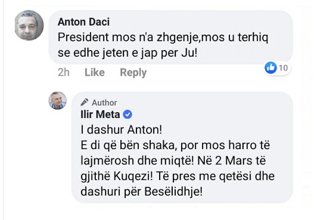View the 10 reactions count
This screenshot has width=314, height=220.
click(x=283, y=68)
